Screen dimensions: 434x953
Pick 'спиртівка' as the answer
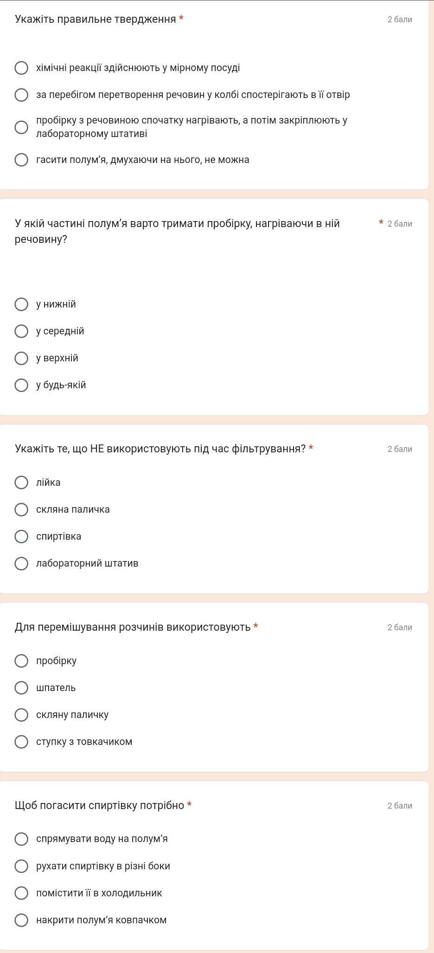[21, 536]
